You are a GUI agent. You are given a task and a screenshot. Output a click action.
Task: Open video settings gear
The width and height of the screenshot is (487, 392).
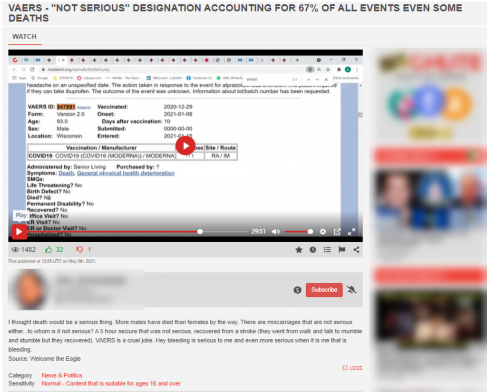point(323,232)
